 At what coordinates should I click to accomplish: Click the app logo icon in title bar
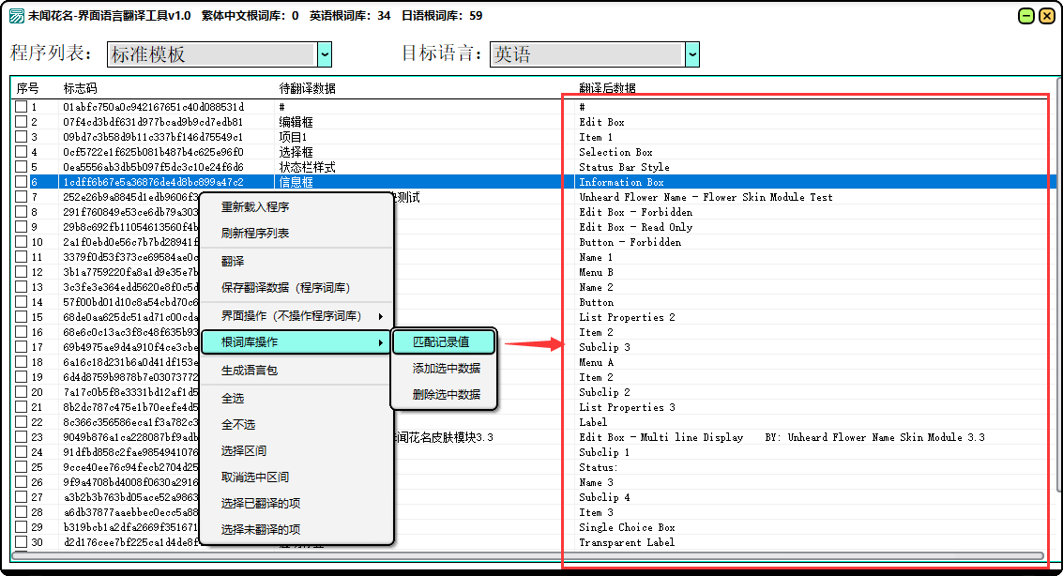(16, 16)
